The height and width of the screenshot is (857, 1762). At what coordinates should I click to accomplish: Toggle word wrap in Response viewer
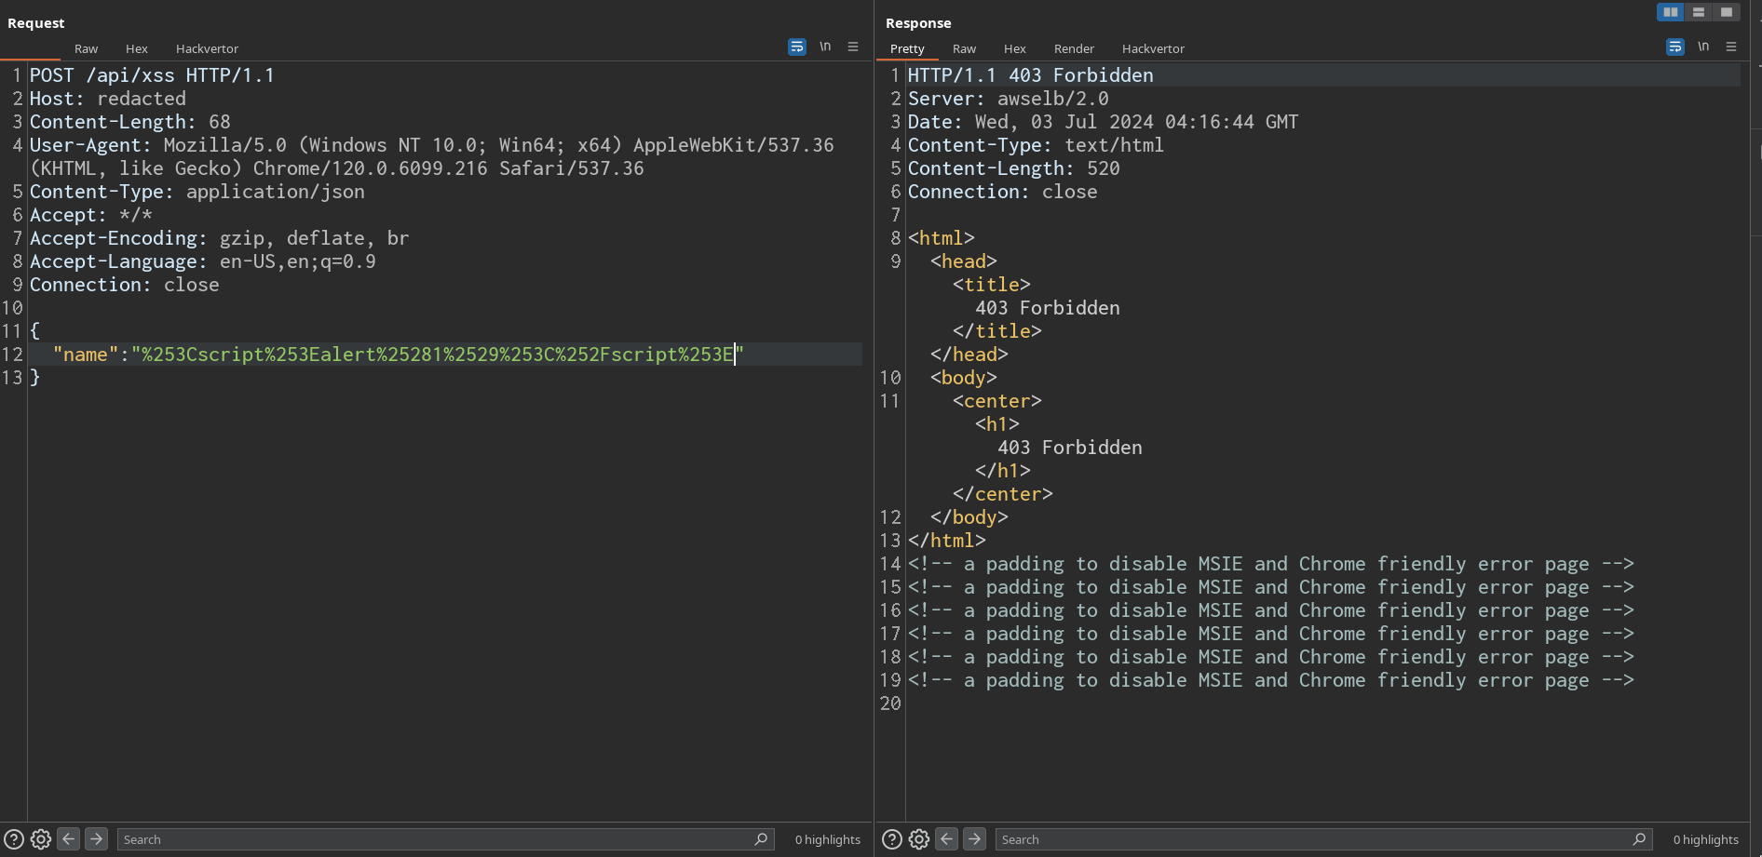1675,47
